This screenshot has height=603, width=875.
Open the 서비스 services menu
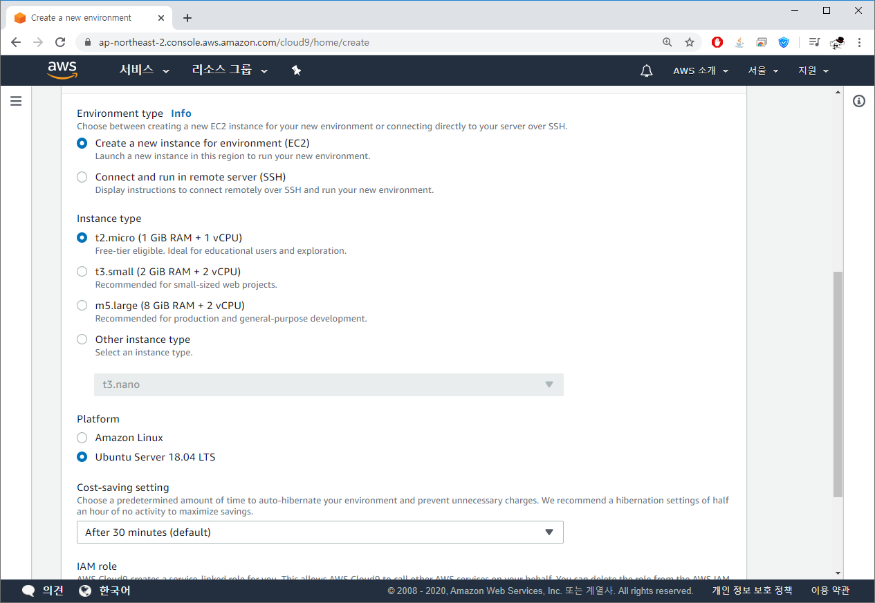(x=145, y=71)
